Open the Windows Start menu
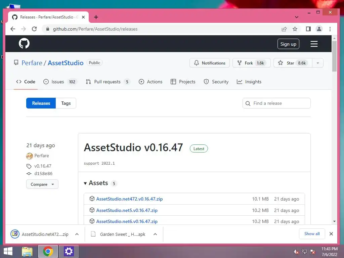The width and height of the screenshot is (344, 258). pyautogui.click(x=8, y=251)
